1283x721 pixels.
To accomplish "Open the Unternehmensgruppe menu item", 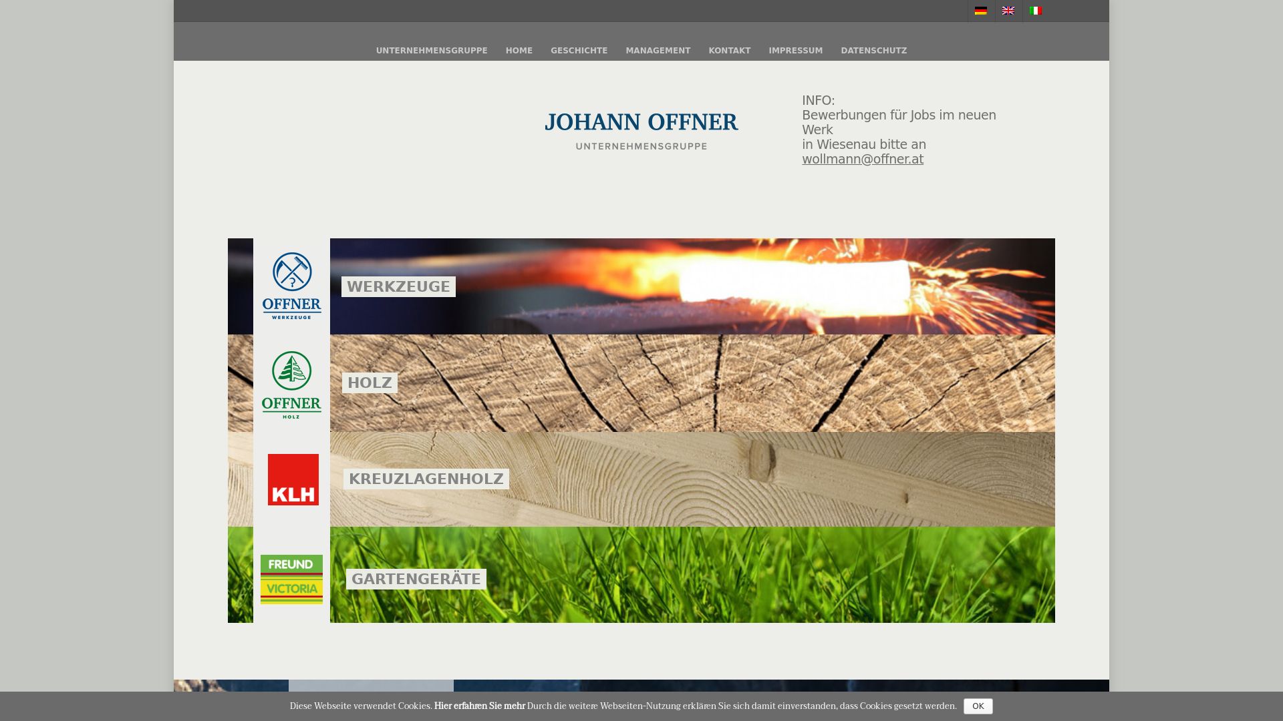I will coord(432,51).
